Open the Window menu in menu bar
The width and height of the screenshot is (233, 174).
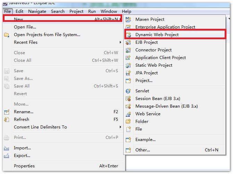coord(109,11)
